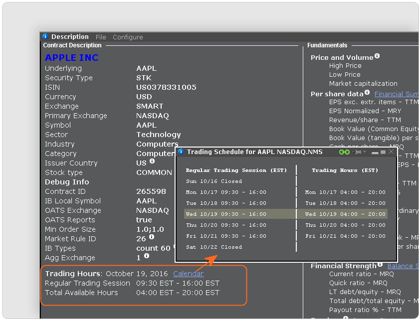Click the info icon next to Agg Exchange value
The width and height of the screenshot is (419, 319).
click(147, 256)
